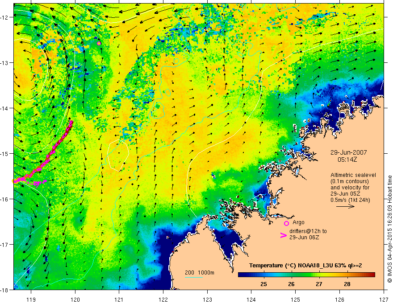Click the '27' color bar tick label

(x=319, y=284)
